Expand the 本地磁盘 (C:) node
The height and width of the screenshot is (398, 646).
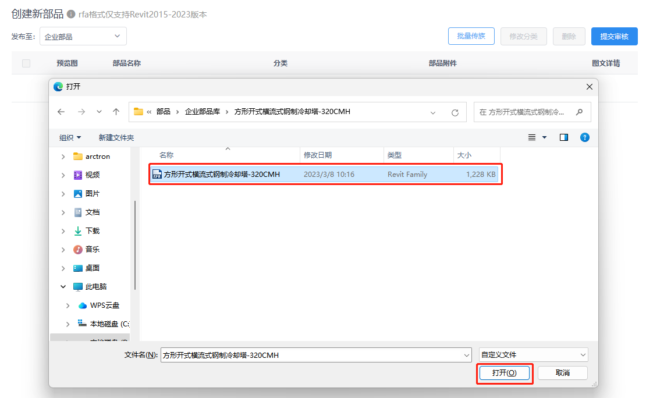click(x=68, y=324)
